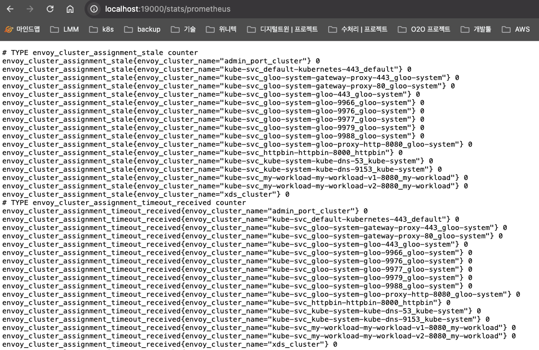Click the timeout_received line for gloo-9976_gloo-system

click(237, 261)
